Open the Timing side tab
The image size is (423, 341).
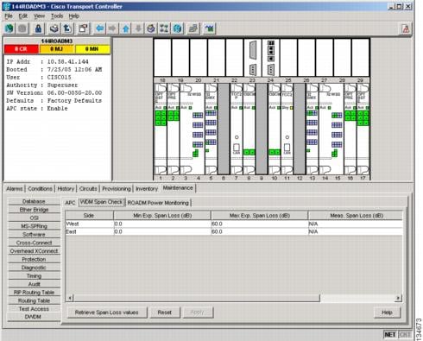pos(34,276)
